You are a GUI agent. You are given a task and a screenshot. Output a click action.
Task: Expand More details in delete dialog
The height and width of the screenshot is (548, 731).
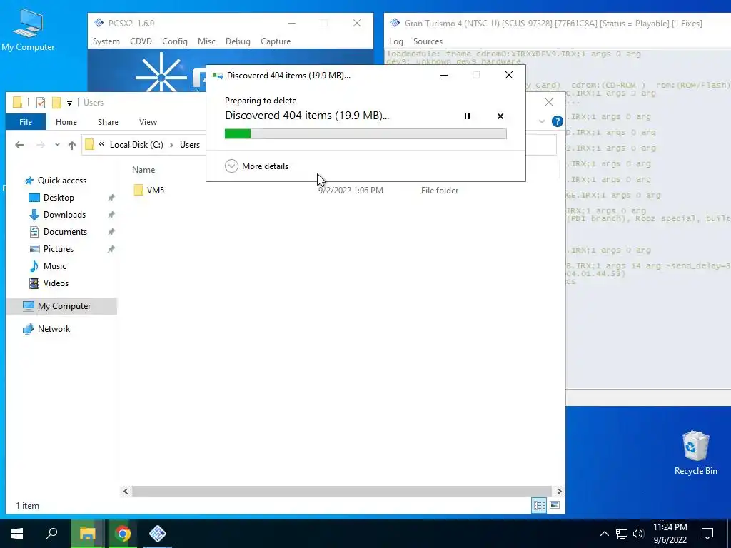[x=256, y=166]
